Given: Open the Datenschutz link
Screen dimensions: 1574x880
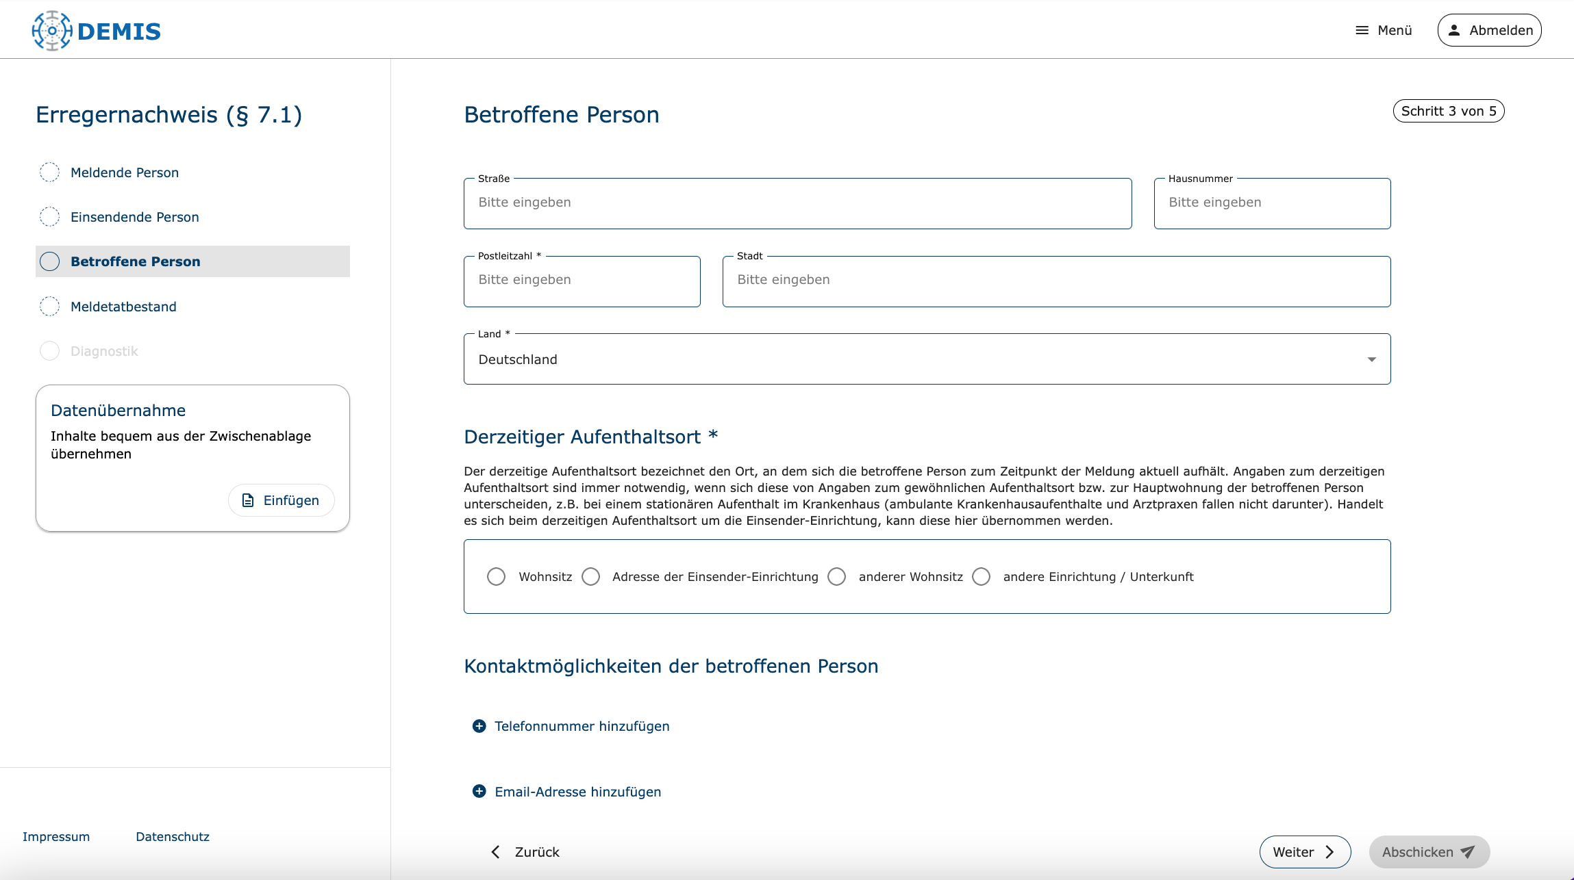Looking at the screenshot, I should click(173, 836).
